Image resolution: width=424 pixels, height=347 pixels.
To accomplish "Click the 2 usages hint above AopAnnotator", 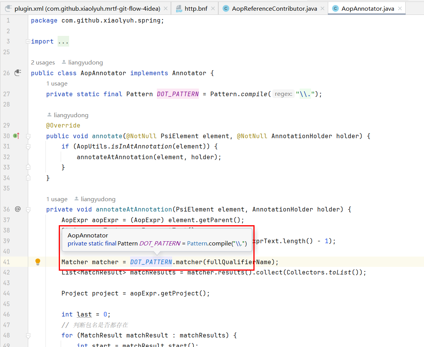I will [x=43, y=62].
